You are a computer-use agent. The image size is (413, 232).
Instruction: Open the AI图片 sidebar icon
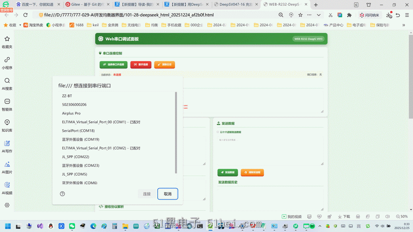(x=7, y=164)
